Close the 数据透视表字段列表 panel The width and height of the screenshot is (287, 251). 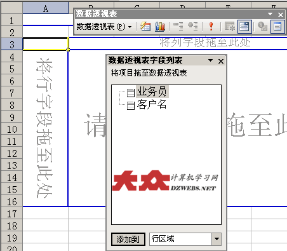tap(221, 61)
